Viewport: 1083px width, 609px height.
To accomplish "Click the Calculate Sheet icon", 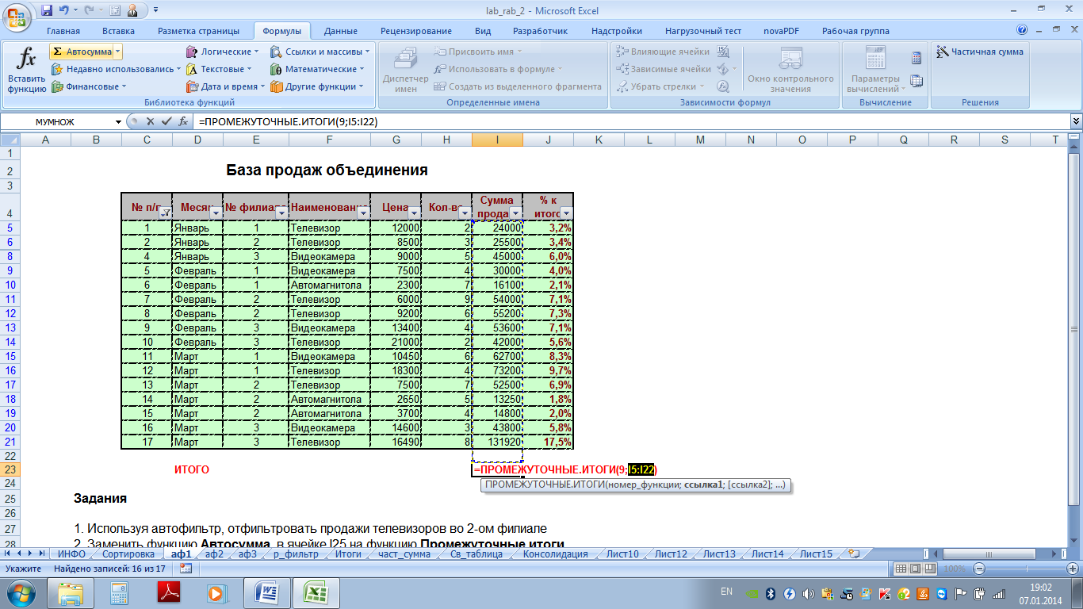I will pyautogui.click(x=917, y=80).
